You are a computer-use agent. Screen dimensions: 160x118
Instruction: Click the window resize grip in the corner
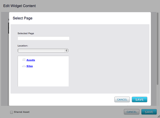(x=159, y=116)
